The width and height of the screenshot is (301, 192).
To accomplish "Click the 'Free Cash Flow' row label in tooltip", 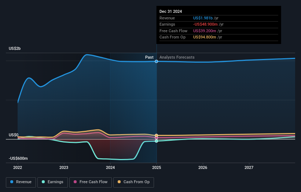I will click(173, 31).
